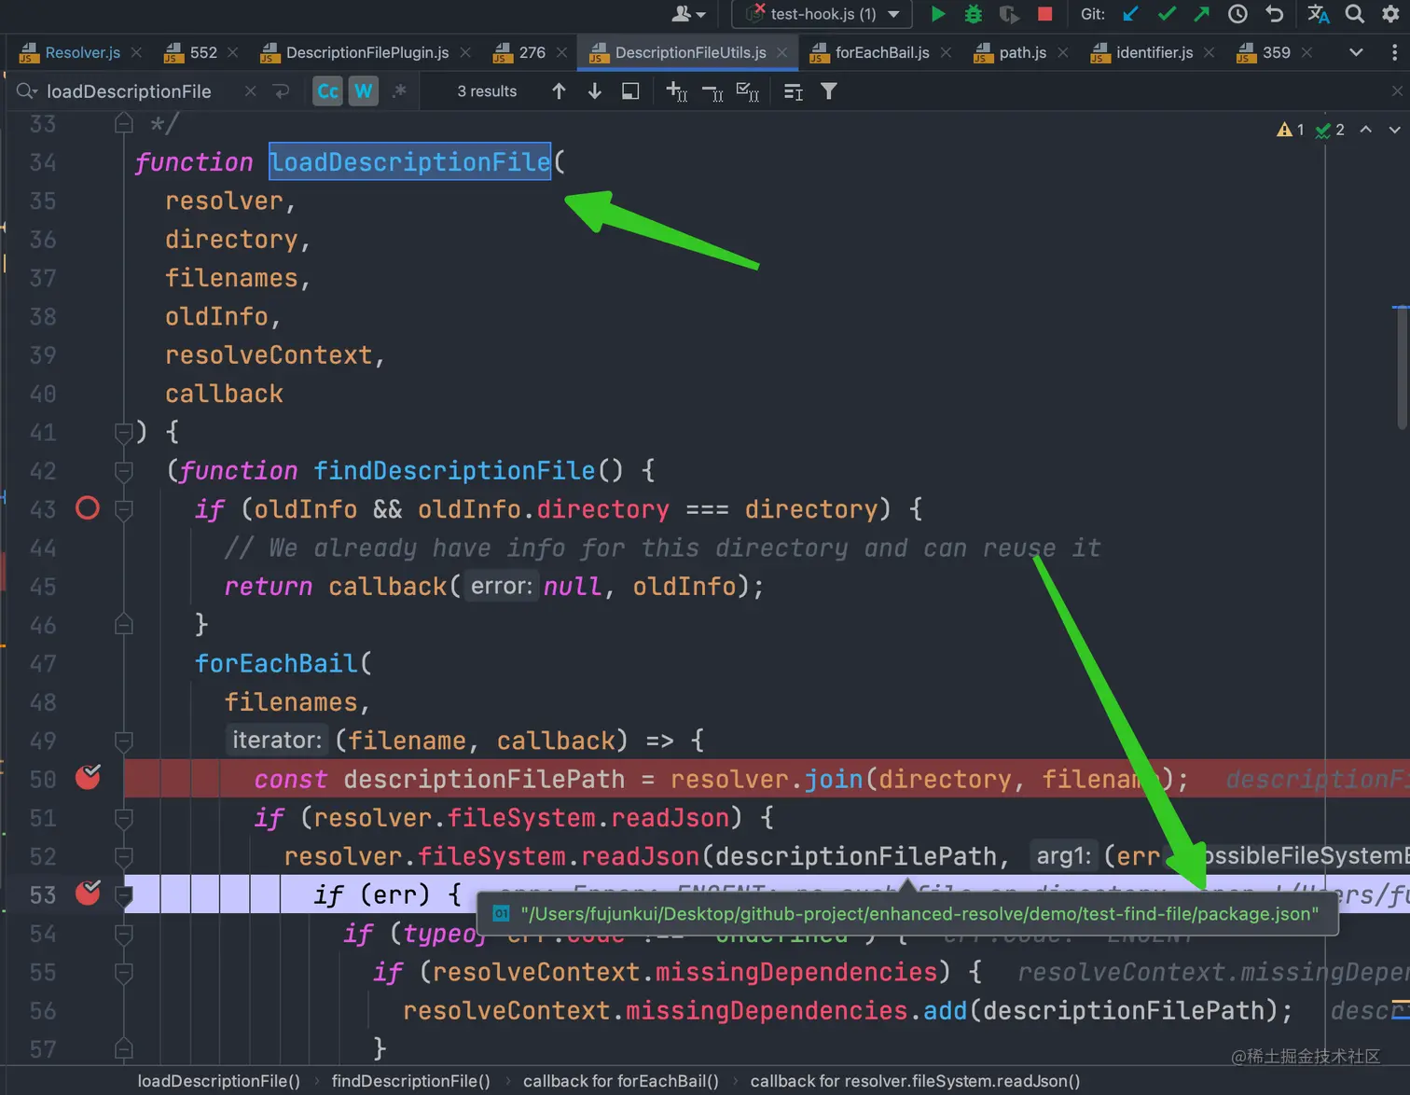Screen dimensions: 1410x1095
Task: Switch to the forEachBail.js tab
Action: [x=881, y=53]
